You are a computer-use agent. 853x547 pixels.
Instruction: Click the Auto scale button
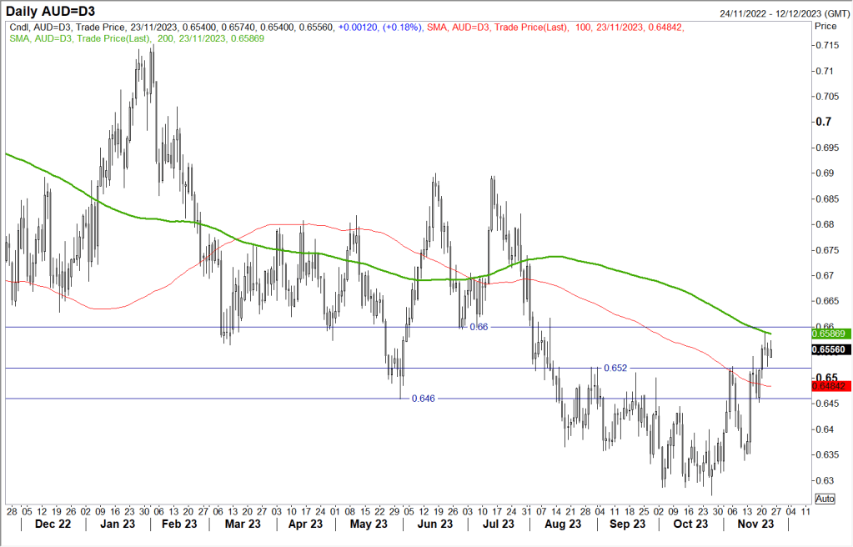coord(825,499)
